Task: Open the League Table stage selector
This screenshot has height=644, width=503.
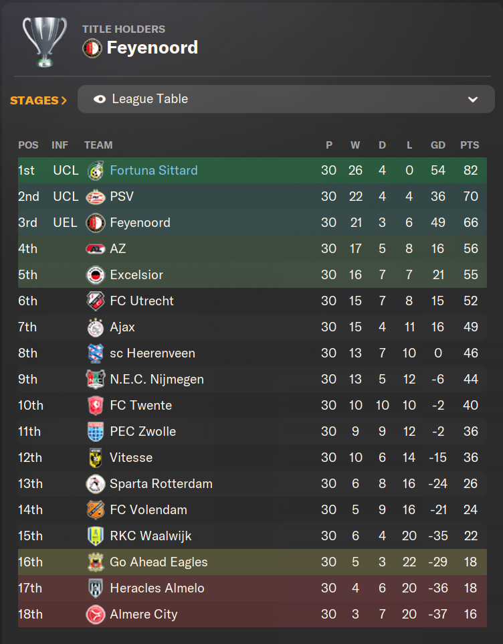Action: click(x=286, y=99)
